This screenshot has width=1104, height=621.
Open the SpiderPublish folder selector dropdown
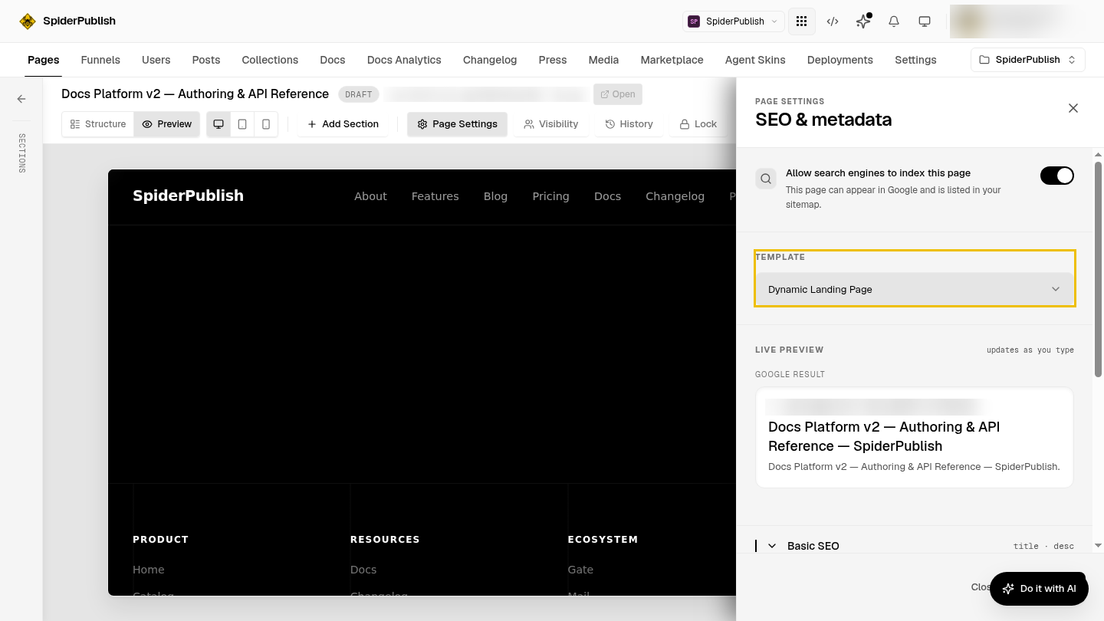[1028, 60]
